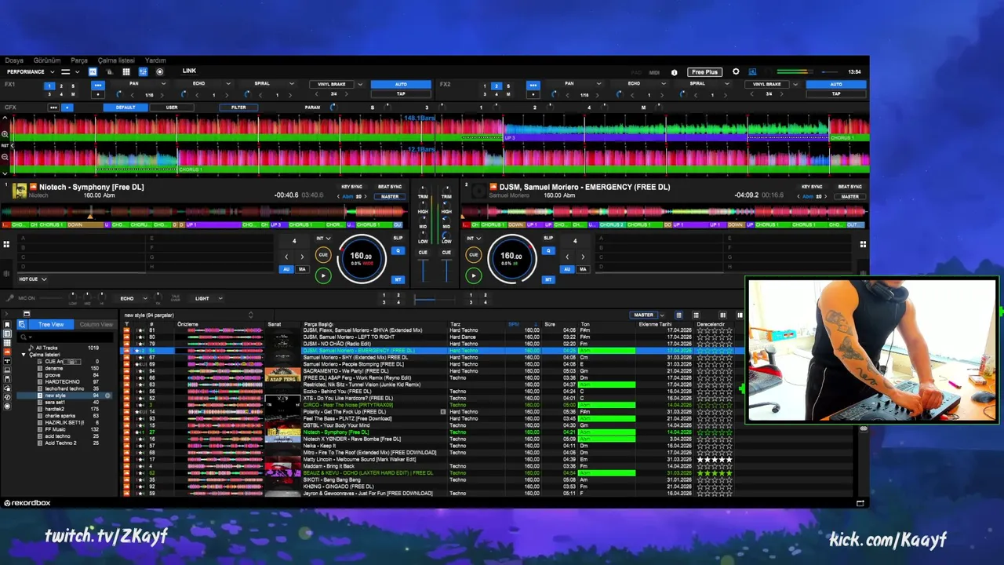
Task: Click the Free Plus button
Action: click(x=704, y=72)
